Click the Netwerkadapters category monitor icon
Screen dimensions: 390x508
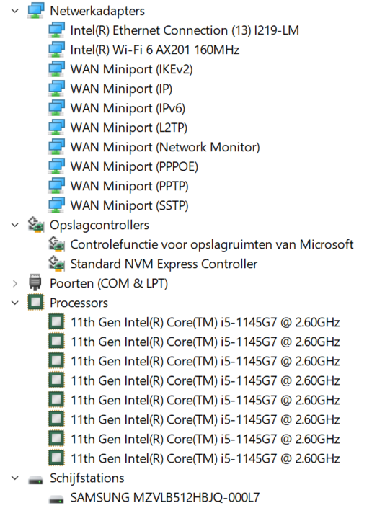click(35, 11)
